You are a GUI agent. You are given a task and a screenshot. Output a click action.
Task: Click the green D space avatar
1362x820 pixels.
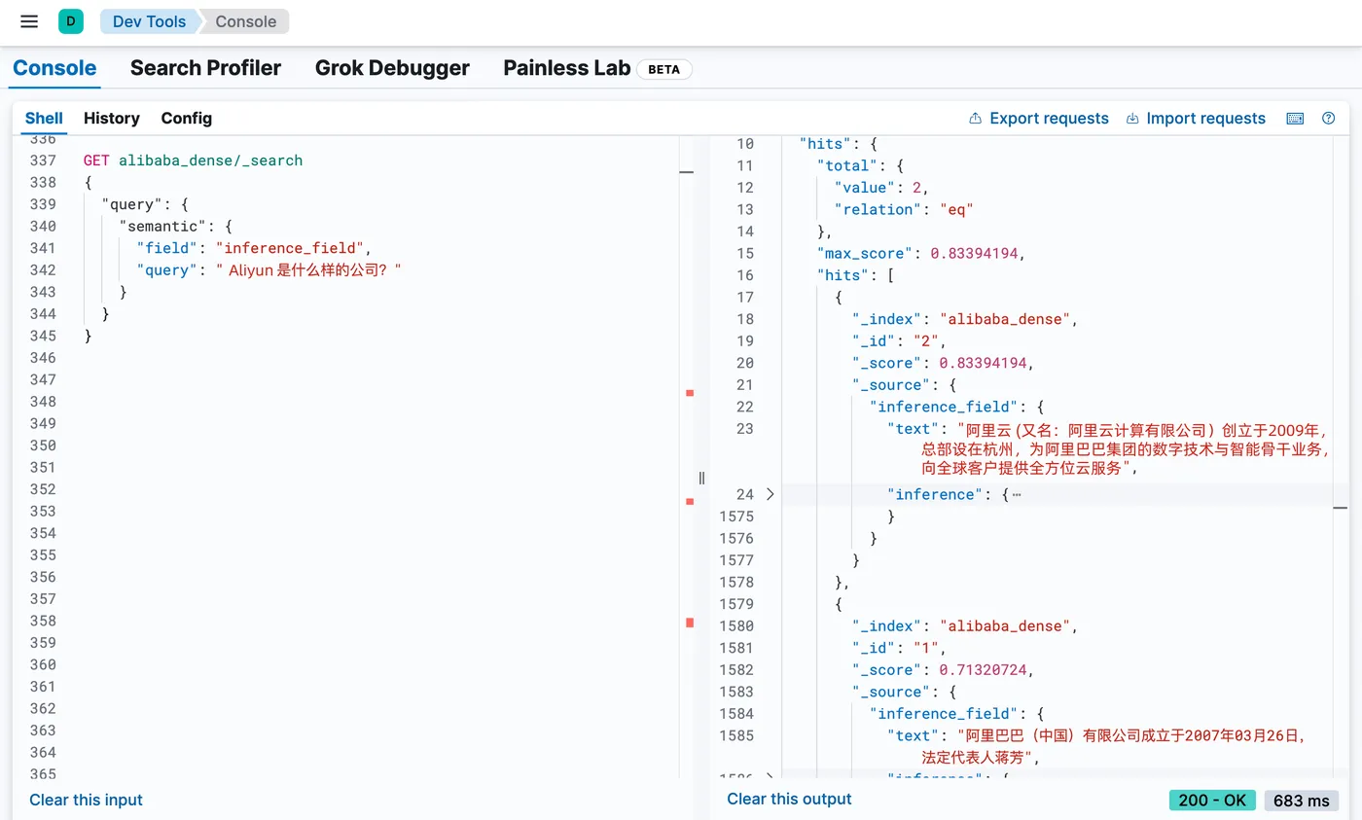point(71,20)
